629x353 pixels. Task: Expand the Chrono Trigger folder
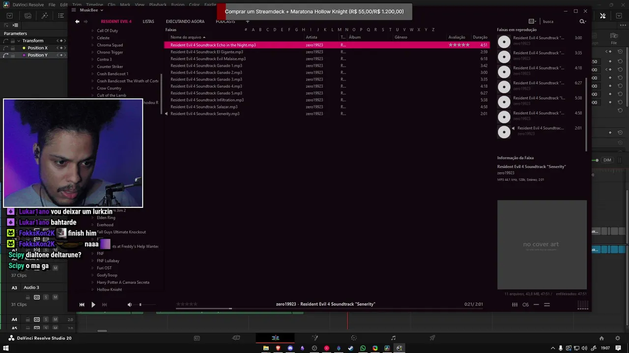click(x=92, y=52)
